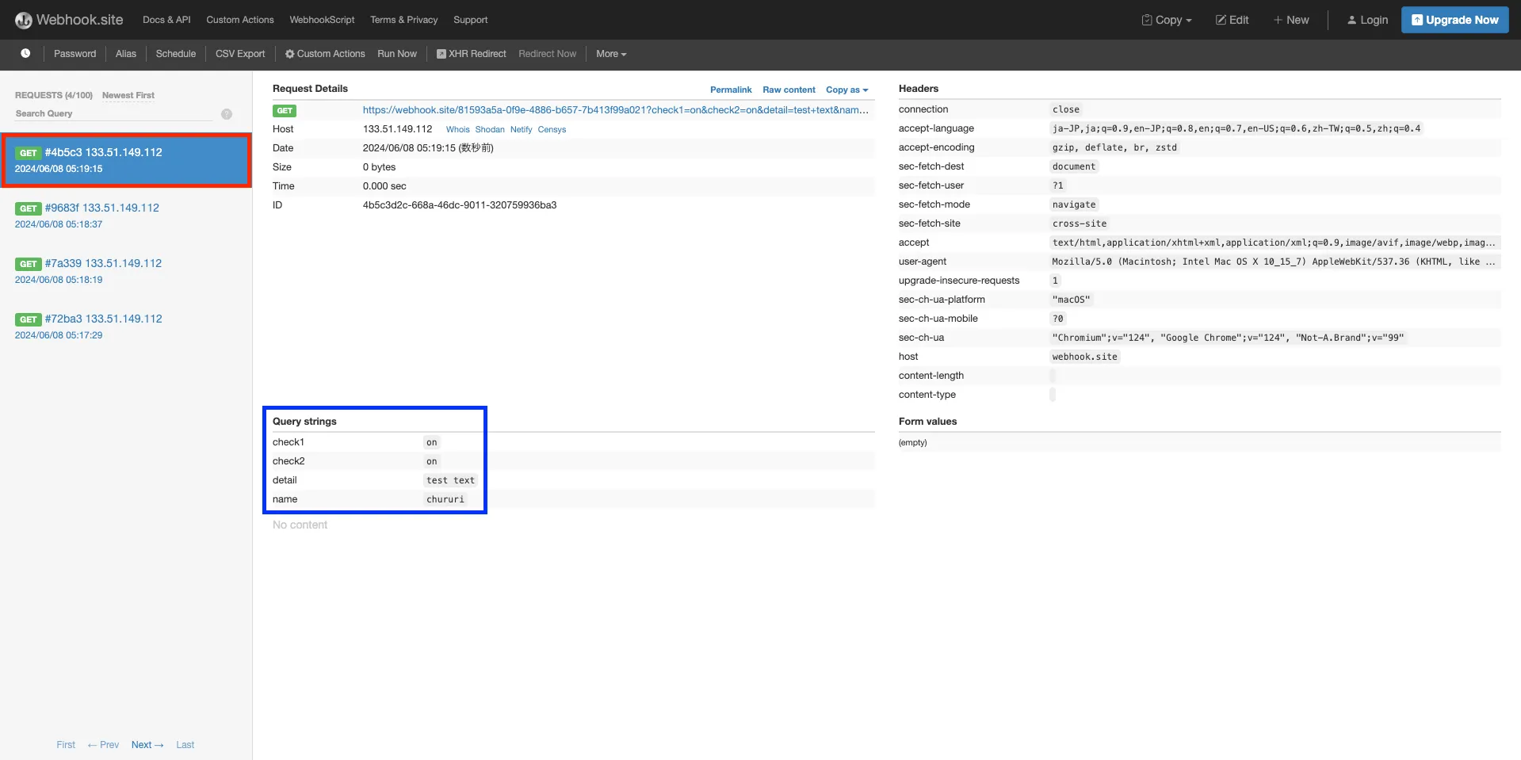1521x760 pixels.
Task: Click Alias in the toolbar
Action: point(126,54)
